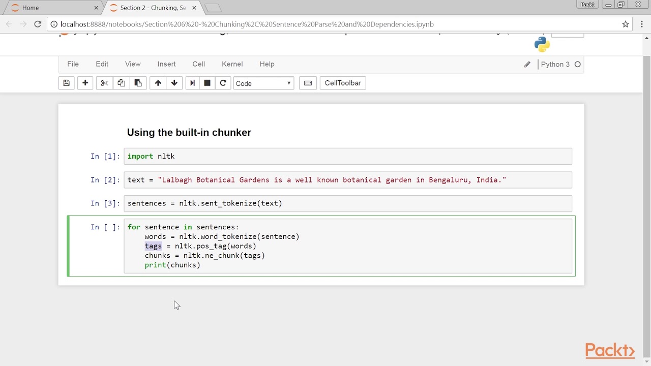This screenshot has height=366, width=651.
Task: Open the Edit menu
Action: click(x=102, y=64)
